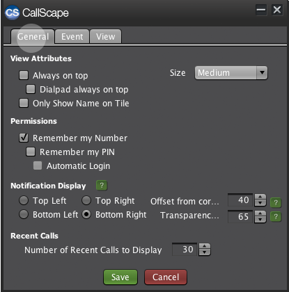
Task: Uncheck Remember my Number
Action: coord(24,138)
